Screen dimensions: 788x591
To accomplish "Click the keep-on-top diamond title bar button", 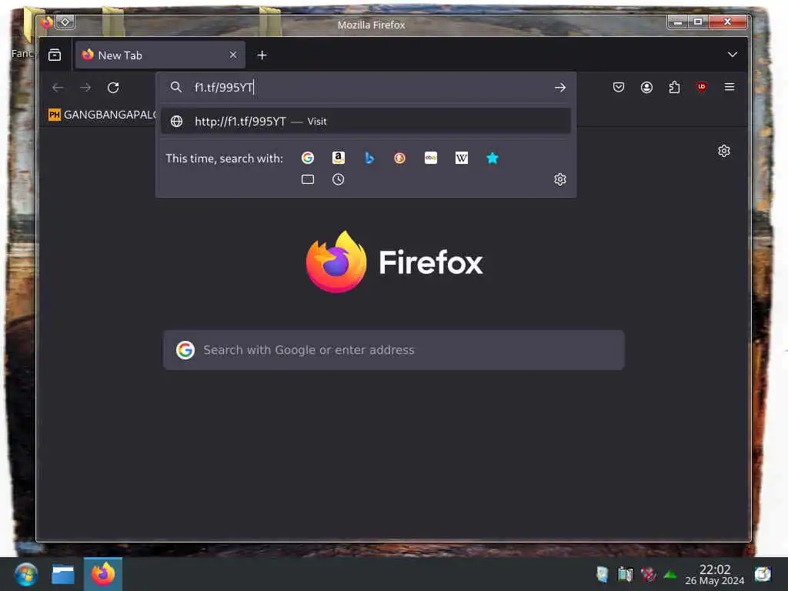I will [65, 22].
